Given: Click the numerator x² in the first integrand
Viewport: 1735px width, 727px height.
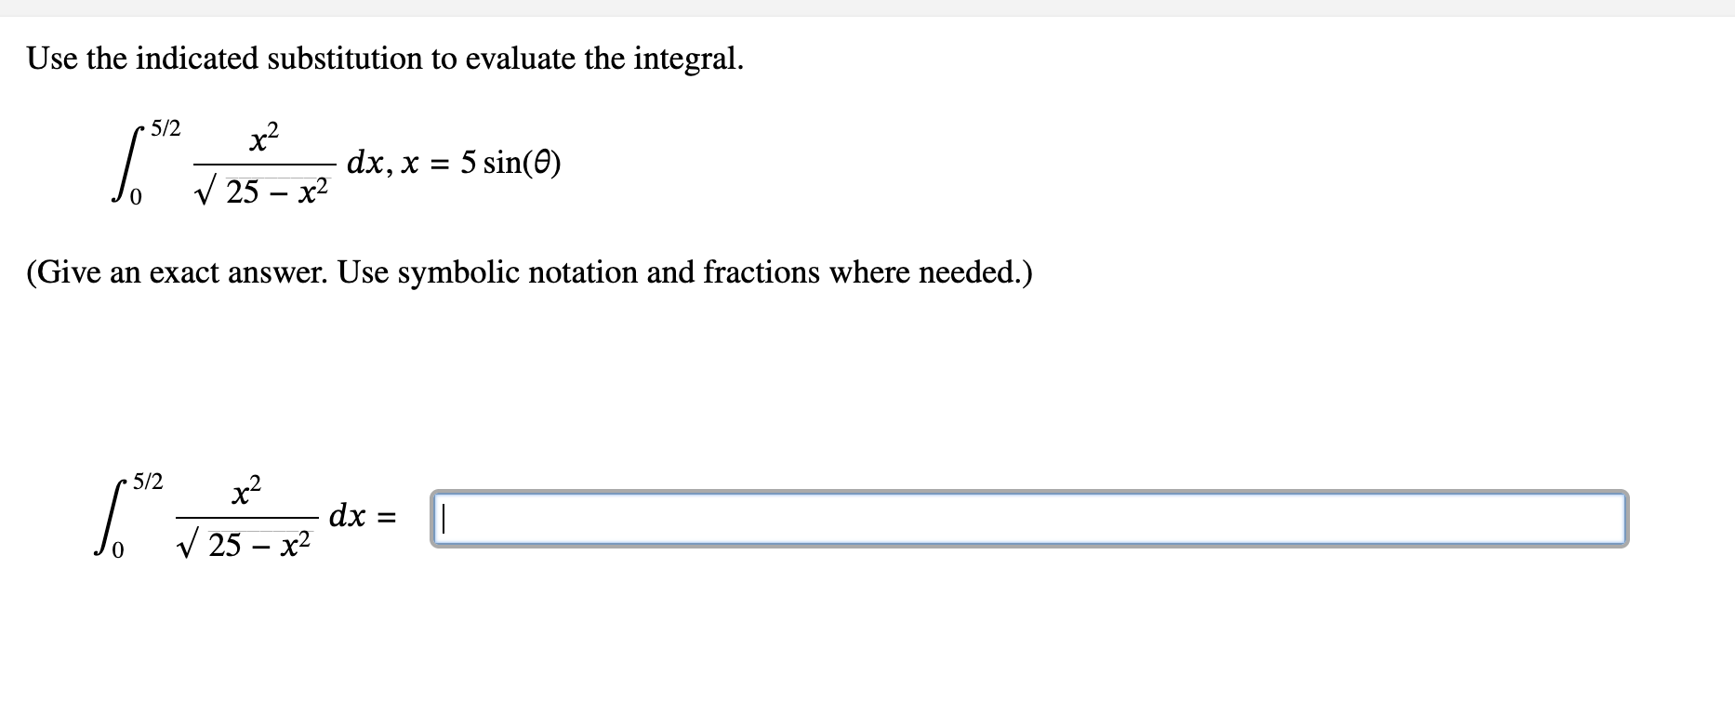Looking at the screenshot, I should [263, 136].
